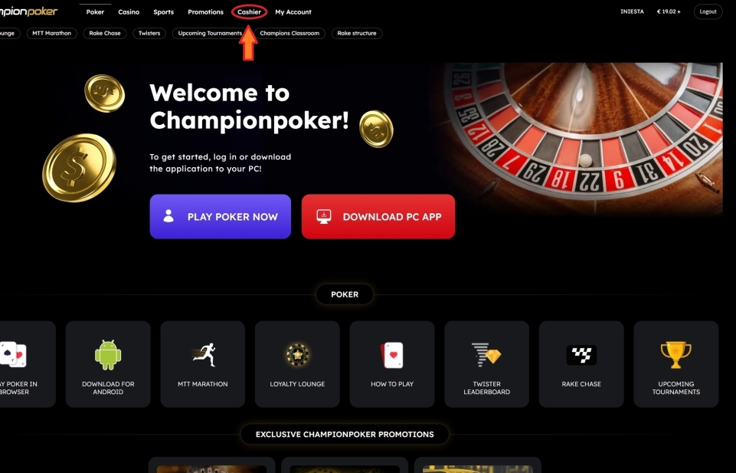Go to the Casino section
This screenshot has width=736, height=473.
(129, 11)
